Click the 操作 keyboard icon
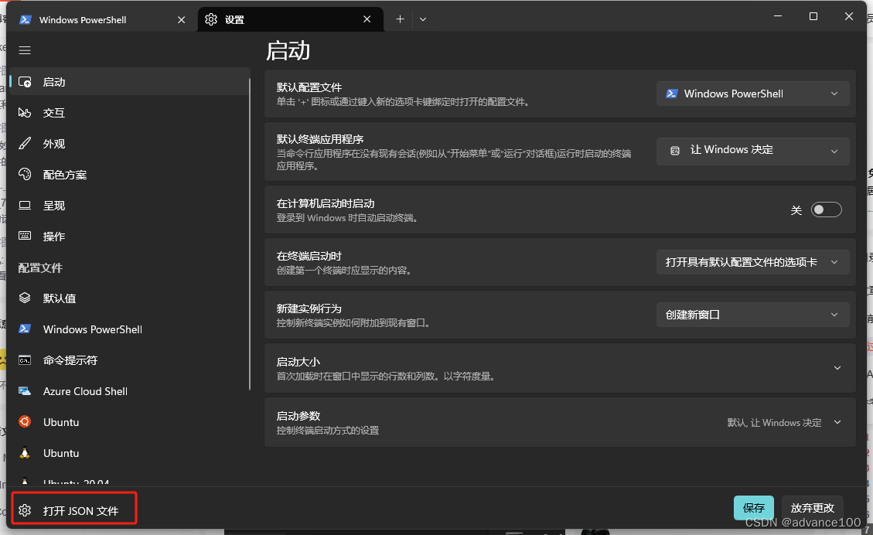873x535 pixels. pos(25,236)
